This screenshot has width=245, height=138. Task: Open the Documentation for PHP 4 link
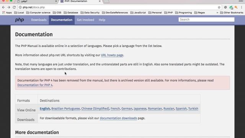coord(35,85)
